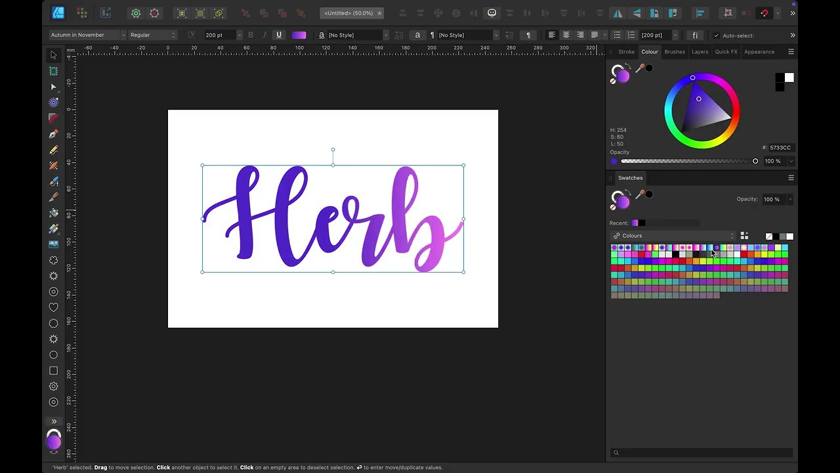Align text right
This screenshot has height=473, width=840.
580,35
